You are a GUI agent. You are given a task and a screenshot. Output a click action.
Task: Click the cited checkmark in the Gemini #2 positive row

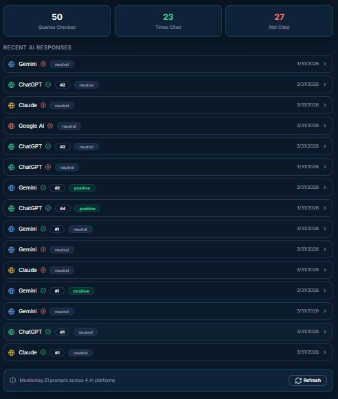[43, 187]
